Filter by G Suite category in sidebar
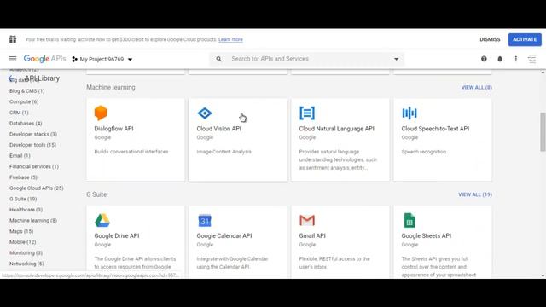 [23, 199]
